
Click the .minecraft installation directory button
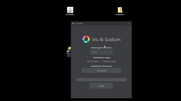101,70
